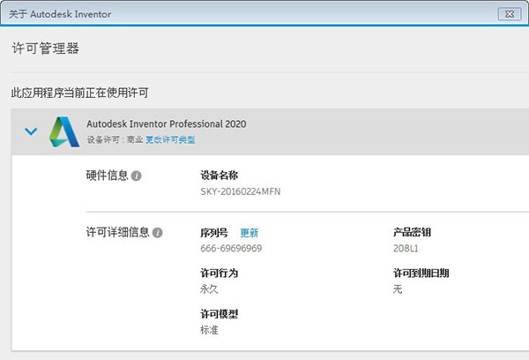
Task: Click the 设备名称 label
Action: tap(219, 176)
